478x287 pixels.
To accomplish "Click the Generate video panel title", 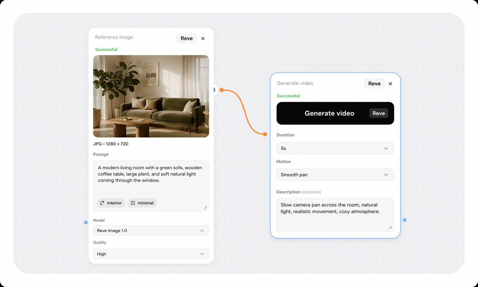I will point(295,83).
